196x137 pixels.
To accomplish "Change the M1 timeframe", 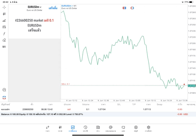I will 4,47.
